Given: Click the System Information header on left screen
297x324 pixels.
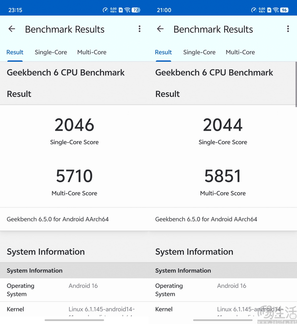Looking at the screenshot, I should pyautogui.click(x=46, y=252).
